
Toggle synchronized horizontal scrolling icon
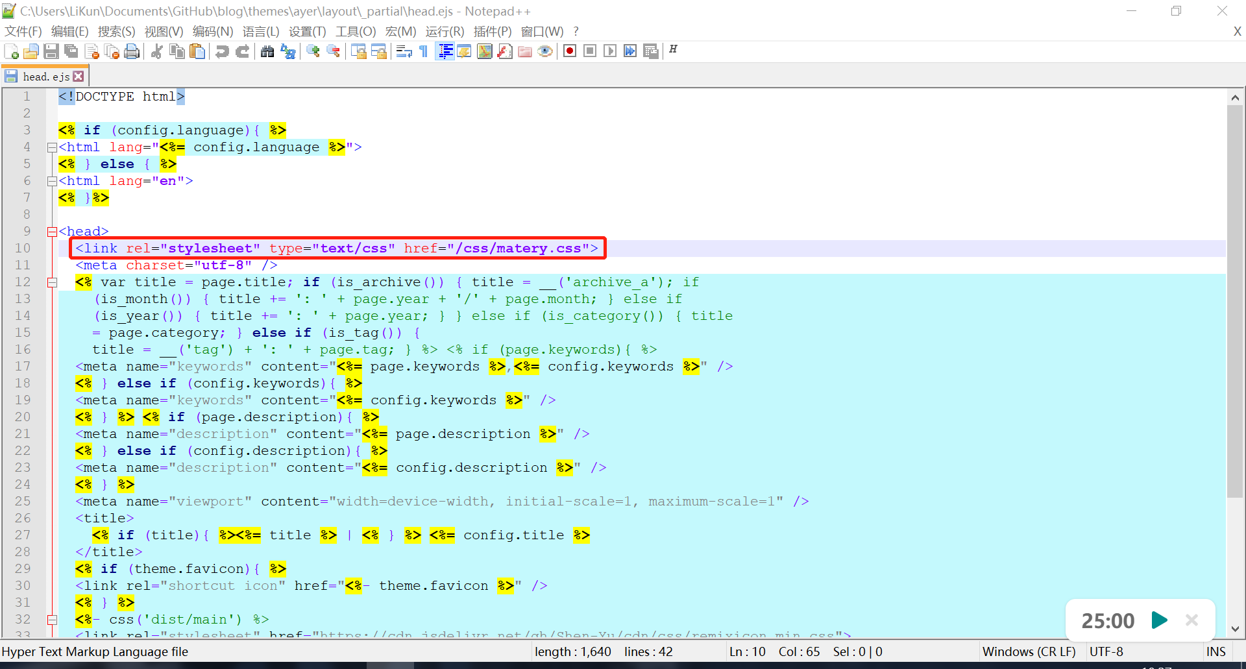click(x=378, y=51)
